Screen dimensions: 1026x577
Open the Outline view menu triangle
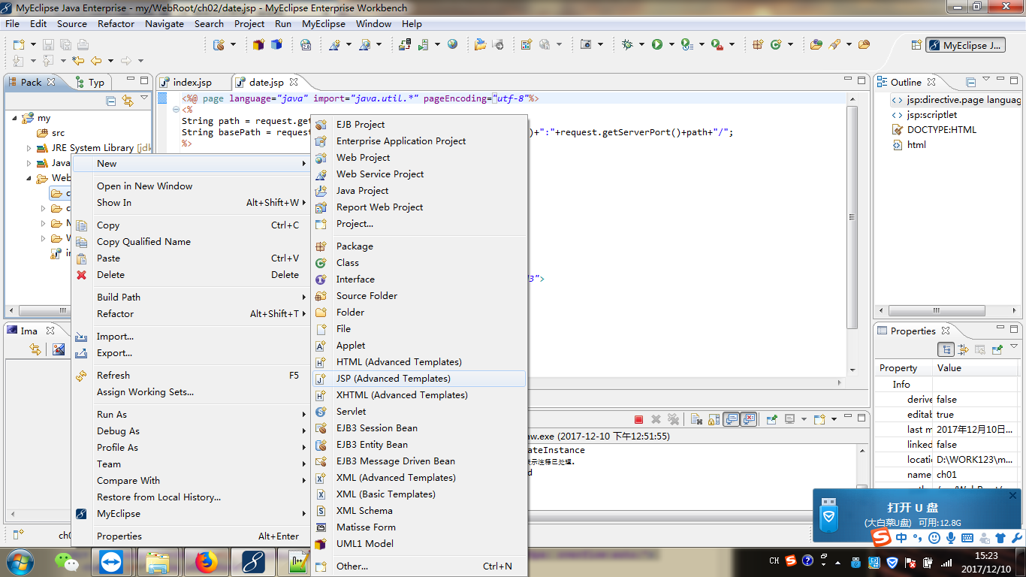[x=986, y=79]
